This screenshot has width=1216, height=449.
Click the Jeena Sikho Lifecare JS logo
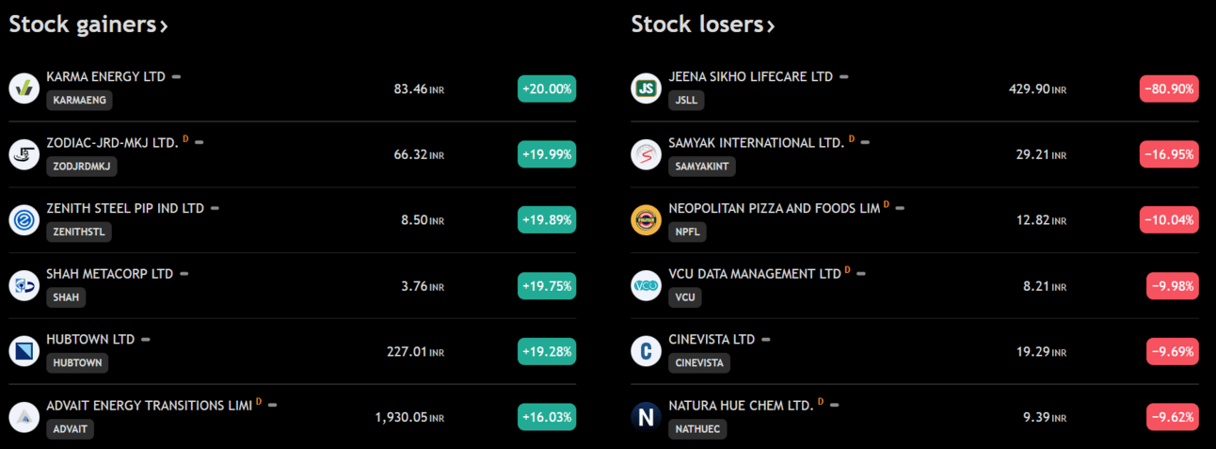(x=646, y=88)
